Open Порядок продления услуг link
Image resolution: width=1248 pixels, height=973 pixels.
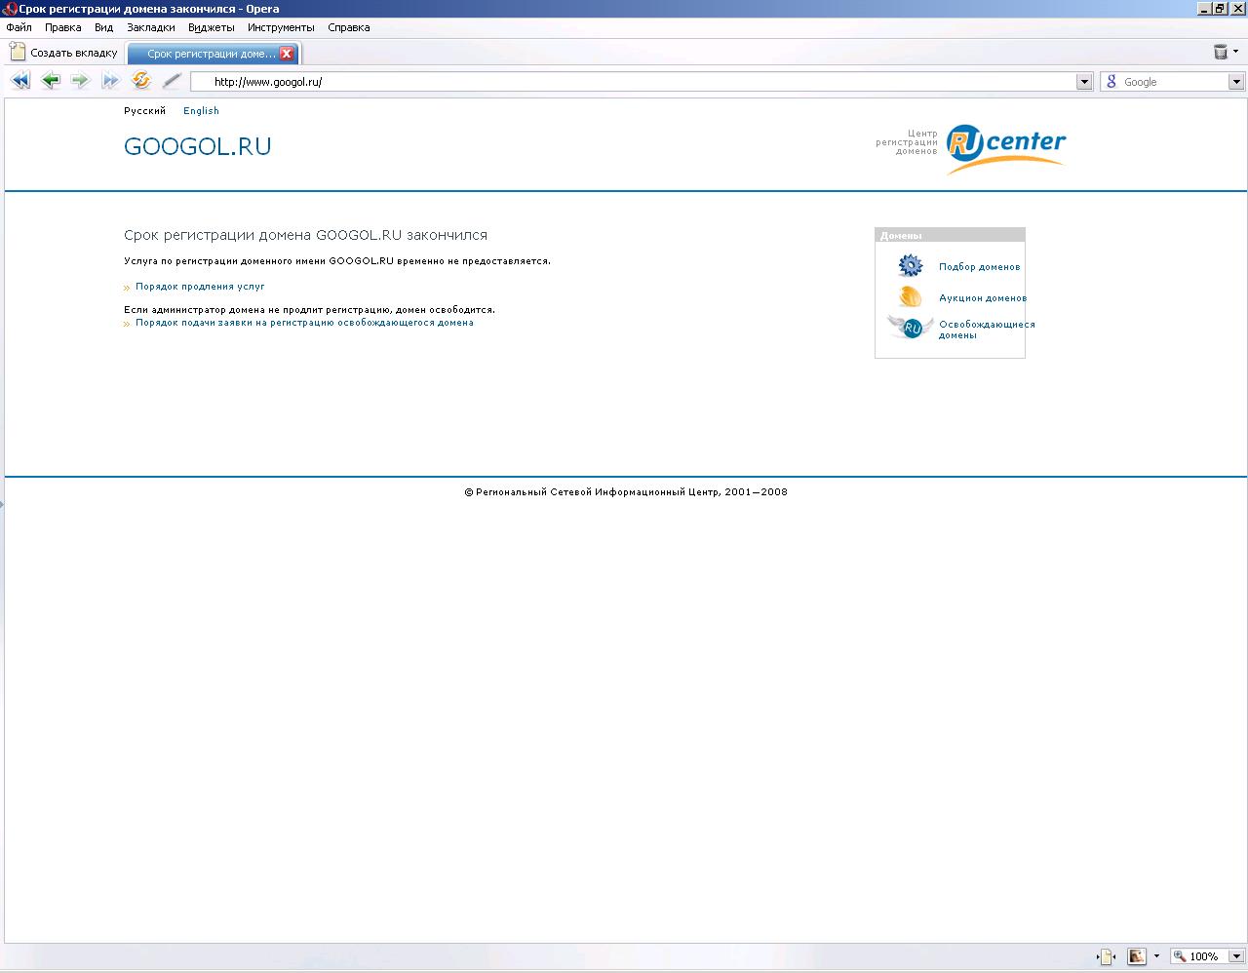coord(200,287)
